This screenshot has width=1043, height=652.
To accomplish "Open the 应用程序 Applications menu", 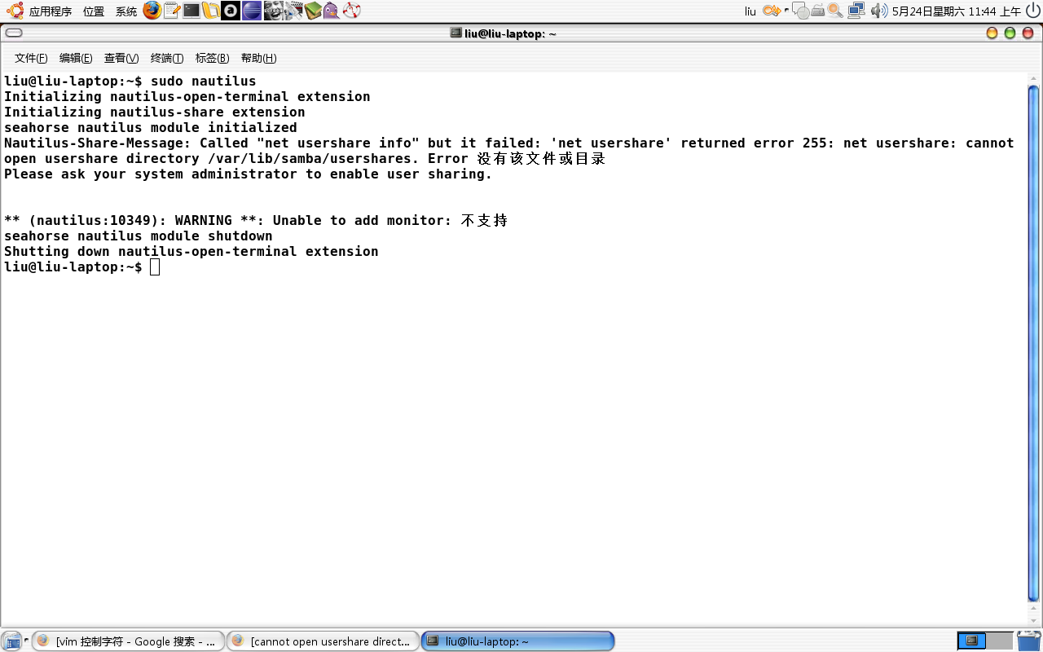I will (x=51, y=11).
